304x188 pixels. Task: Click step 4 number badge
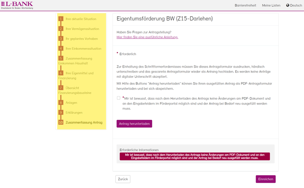[61, 49]
